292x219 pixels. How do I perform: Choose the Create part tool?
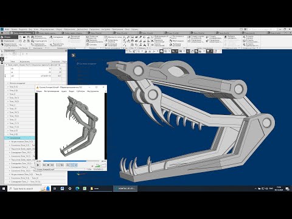pyautogui.click(x=39, y=41)
